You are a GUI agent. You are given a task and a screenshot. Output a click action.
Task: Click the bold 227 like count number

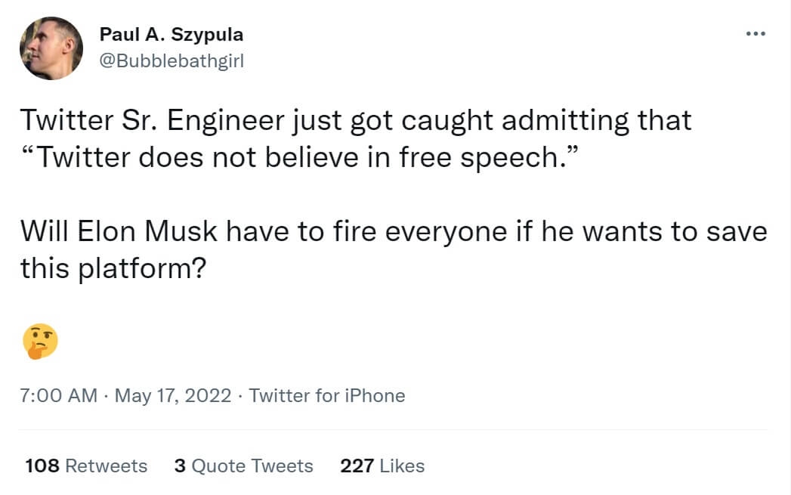[x=357, y=466]
